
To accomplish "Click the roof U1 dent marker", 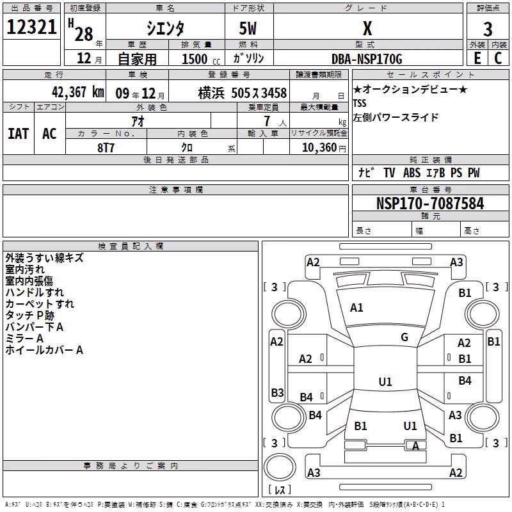I will pyautogui.click(x=385, y=381).
